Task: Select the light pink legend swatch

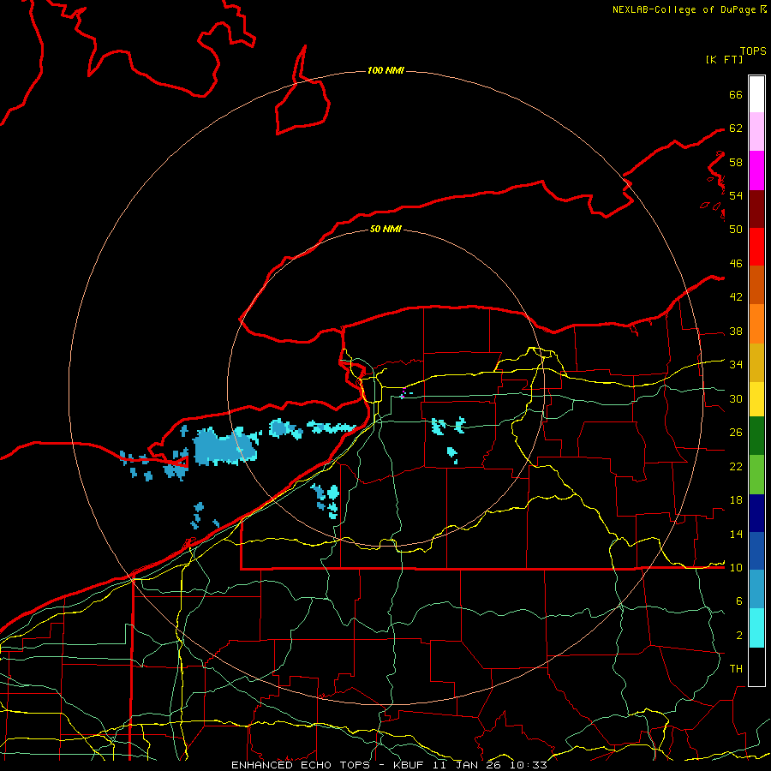Action: click(756, 132)
